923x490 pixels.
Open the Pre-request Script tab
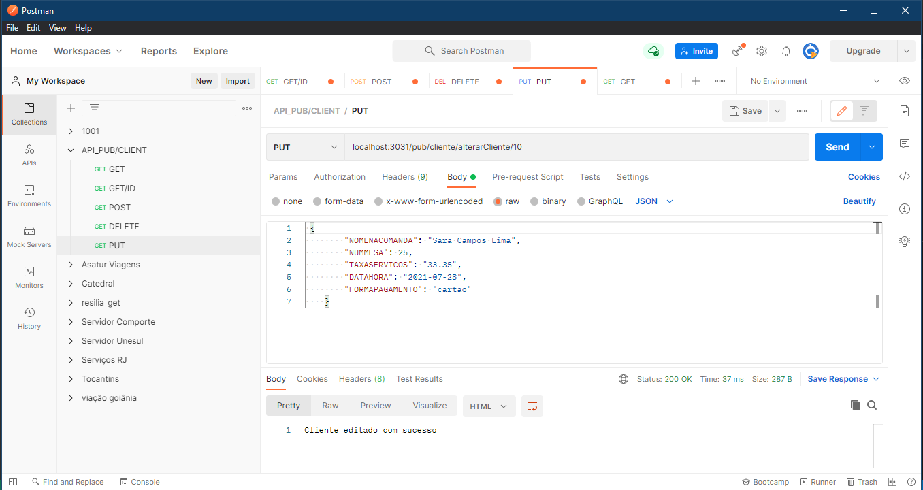pos(528,176)
